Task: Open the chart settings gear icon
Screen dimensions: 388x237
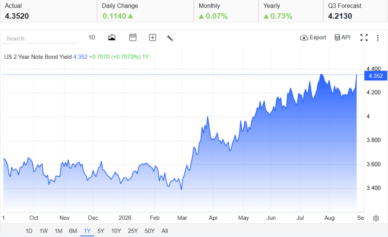Action: point(376,218)
